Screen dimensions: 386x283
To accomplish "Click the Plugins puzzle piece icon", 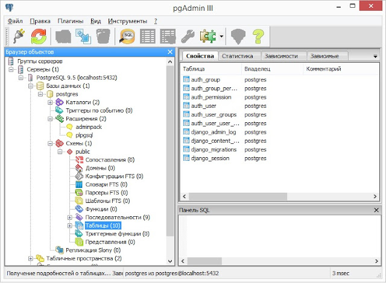I will 208,36.
